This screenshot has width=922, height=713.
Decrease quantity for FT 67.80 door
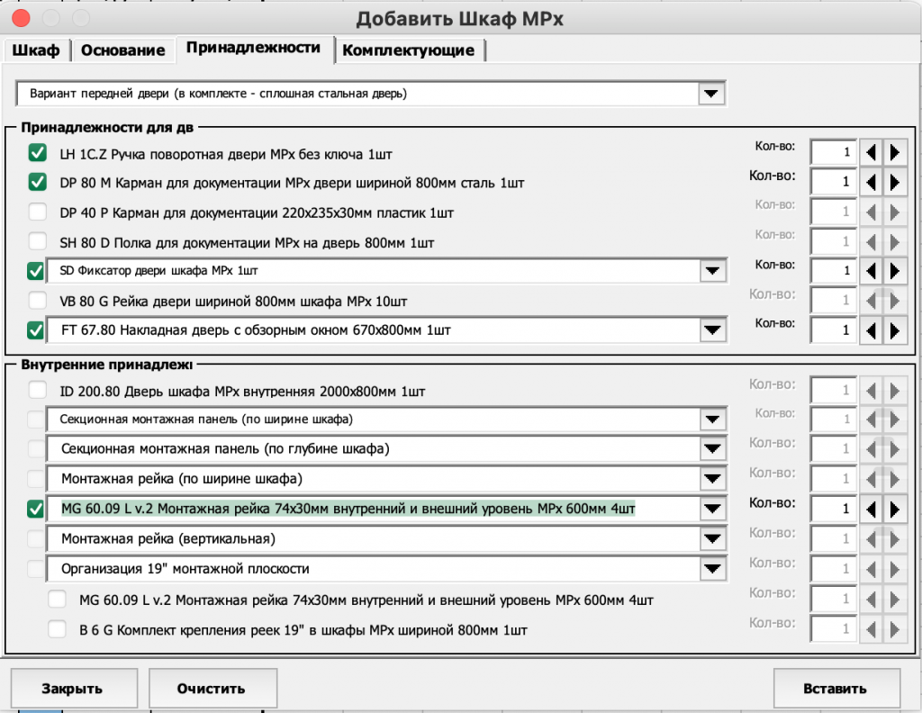pos(871,330)
